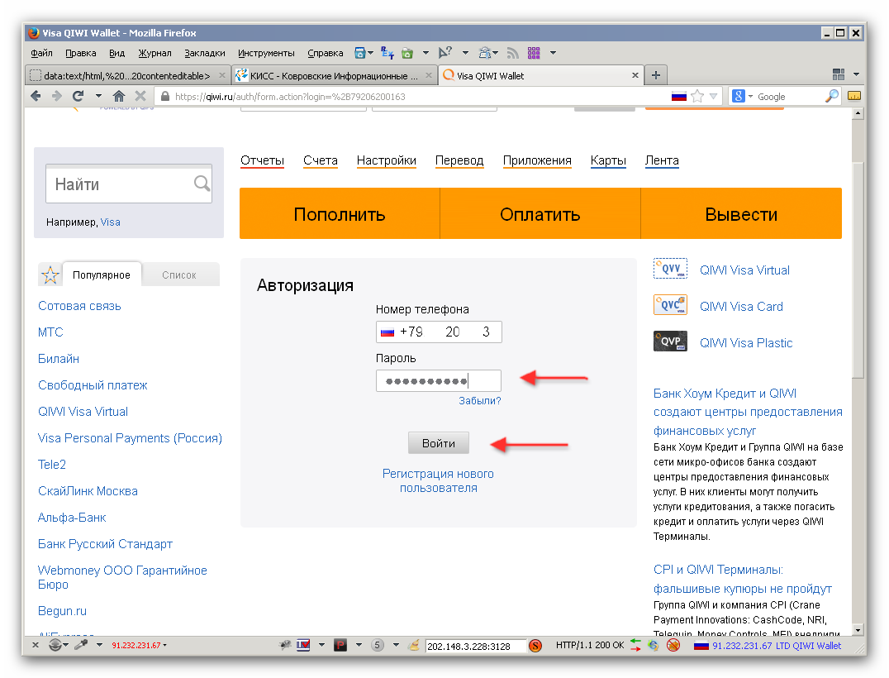
Task: Click the magnifier icon in the Найти box
Action: pyautogui.click(x=202, y=183)
